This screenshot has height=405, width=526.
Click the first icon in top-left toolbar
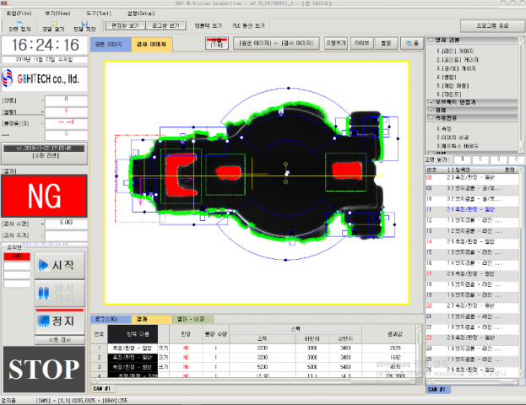pos(19,26)
